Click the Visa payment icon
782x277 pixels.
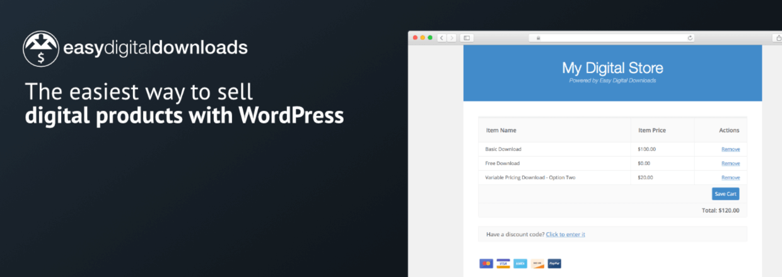[503, 263]
